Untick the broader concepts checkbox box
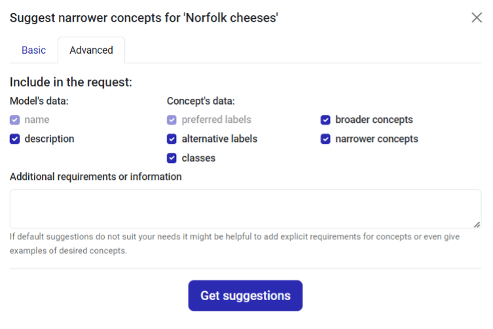The image size is (493, 329). coord(325,120)
